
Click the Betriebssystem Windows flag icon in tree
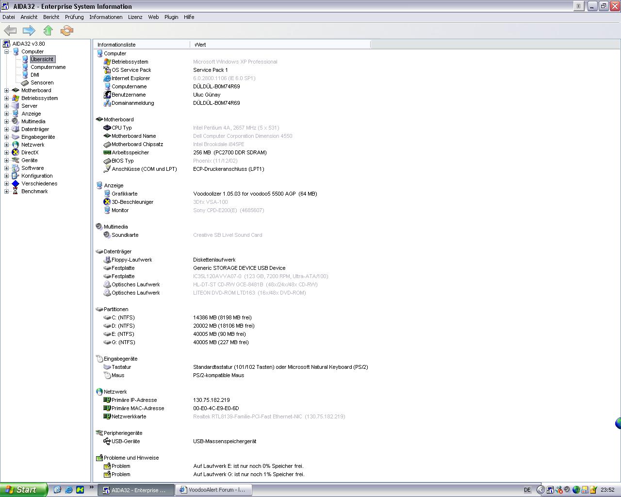point(16,98)
